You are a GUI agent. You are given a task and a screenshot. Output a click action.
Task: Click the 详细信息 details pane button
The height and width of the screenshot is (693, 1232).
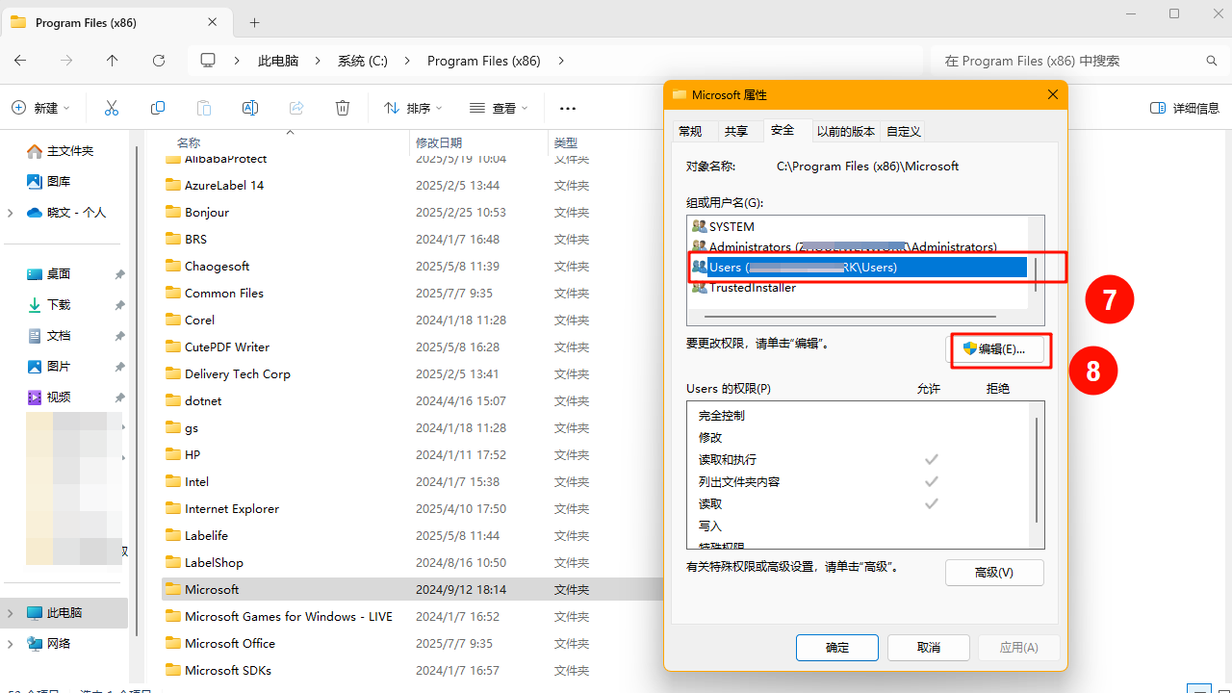tap(1185, 108)
